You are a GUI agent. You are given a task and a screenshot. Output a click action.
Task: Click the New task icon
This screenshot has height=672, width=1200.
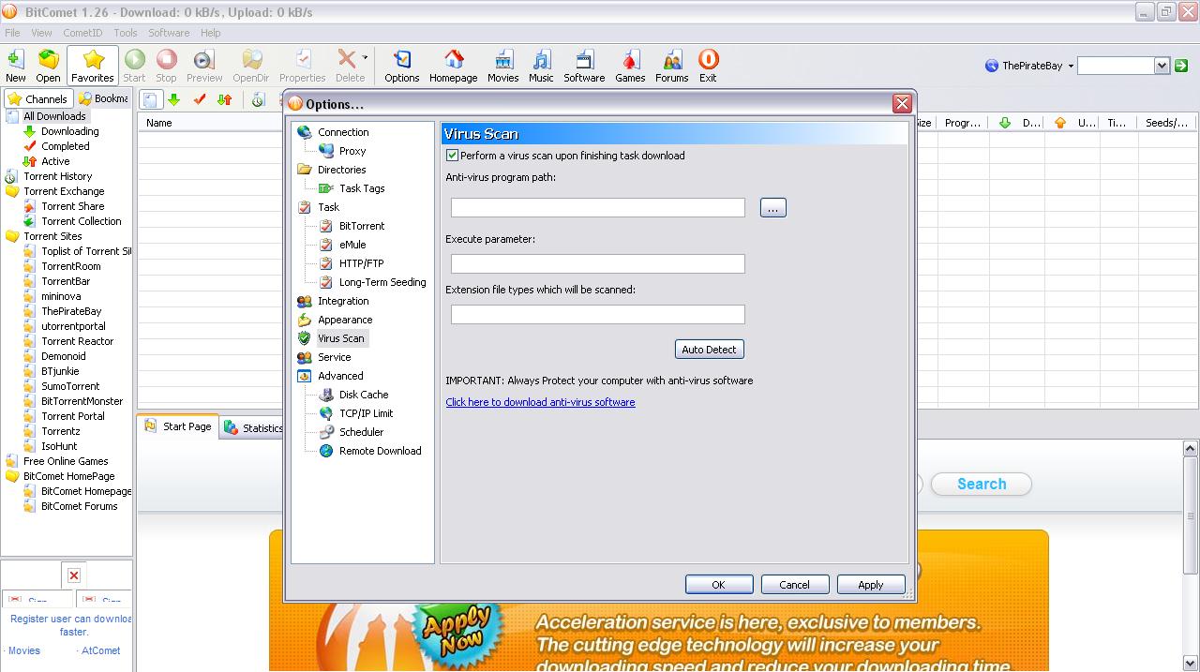[16, 67]
